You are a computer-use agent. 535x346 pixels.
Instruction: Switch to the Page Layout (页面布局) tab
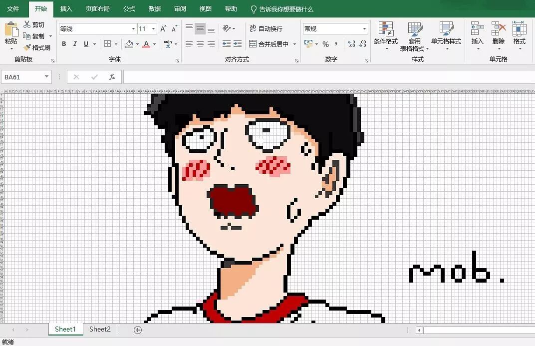click(x=98, y=9)
